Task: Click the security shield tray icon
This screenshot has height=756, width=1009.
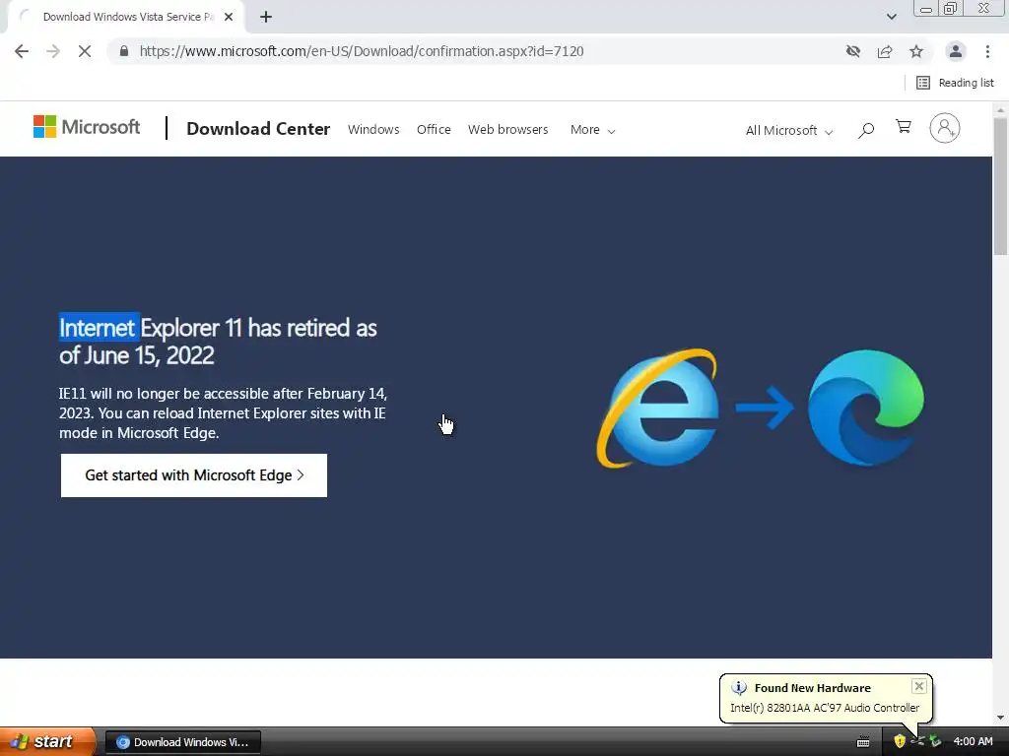Action: [899, 741]
